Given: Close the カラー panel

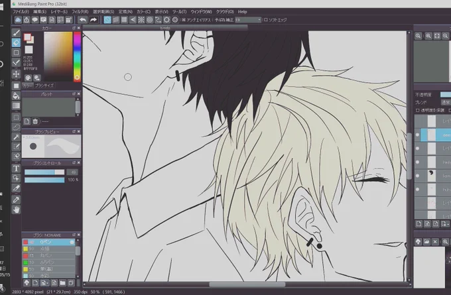Looking at the screenshot, I should pyautogui.click(x=78, y=28).
